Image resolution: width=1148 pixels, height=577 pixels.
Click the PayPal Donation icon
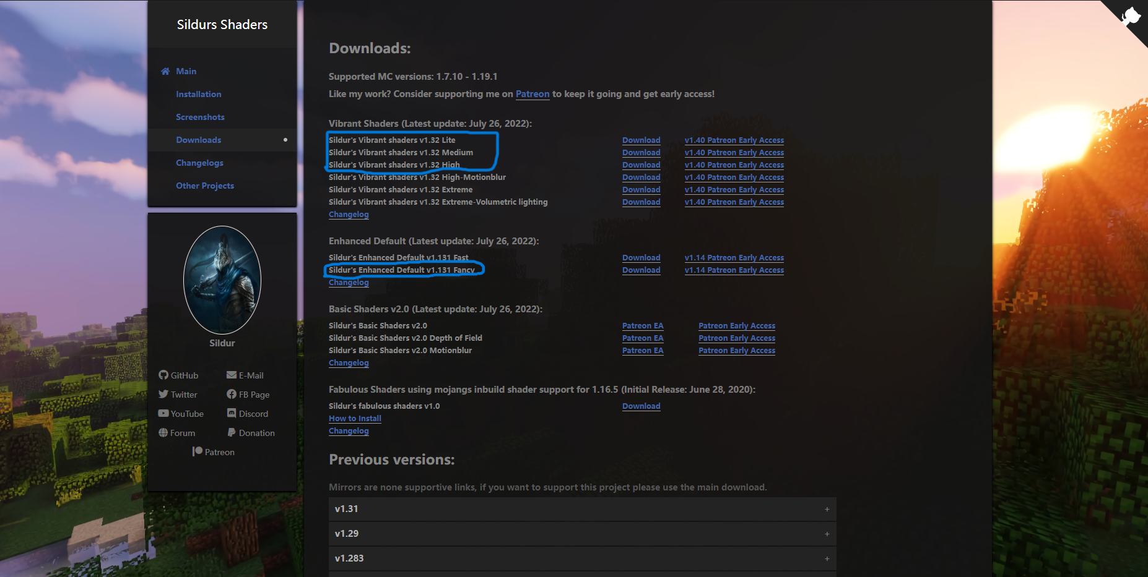point(232,432)
